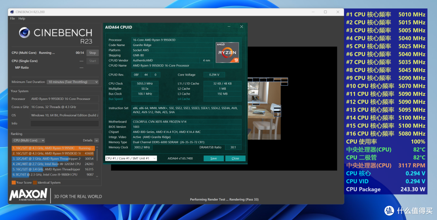Click the Cinebench Processor field in Your System
Image resolution: width=437 pixels, height=220 pixels.
pyautogui.click(x=64, y=99)
